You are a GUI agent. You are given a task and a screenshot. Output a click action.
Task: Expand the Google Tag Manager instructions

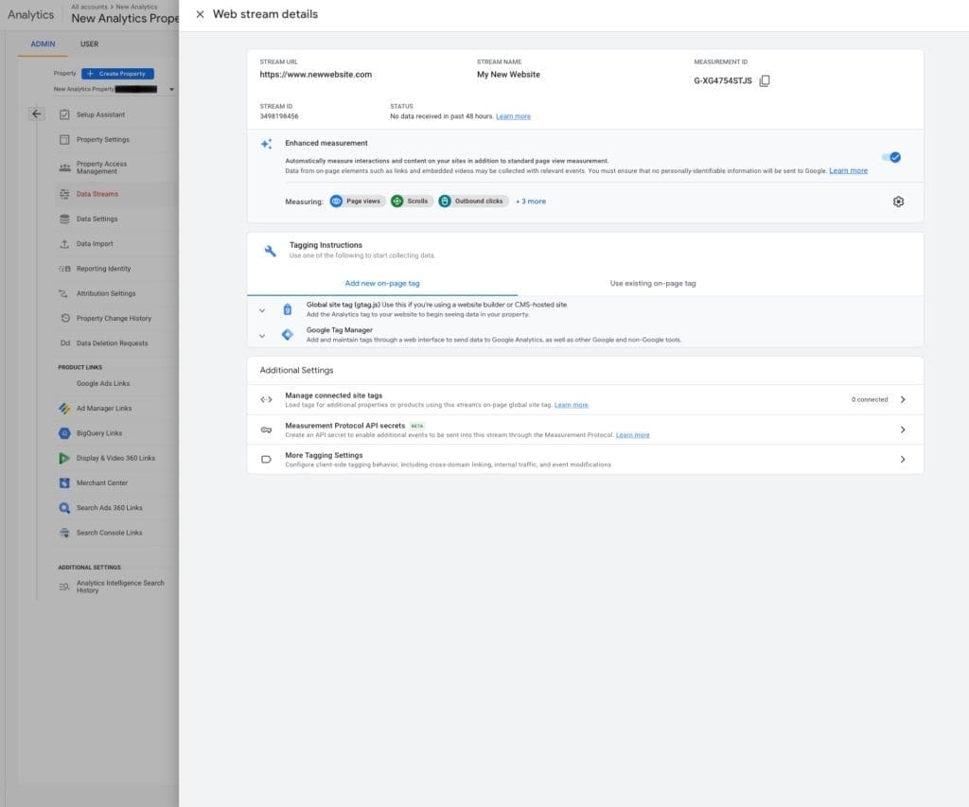coord(262,336)
